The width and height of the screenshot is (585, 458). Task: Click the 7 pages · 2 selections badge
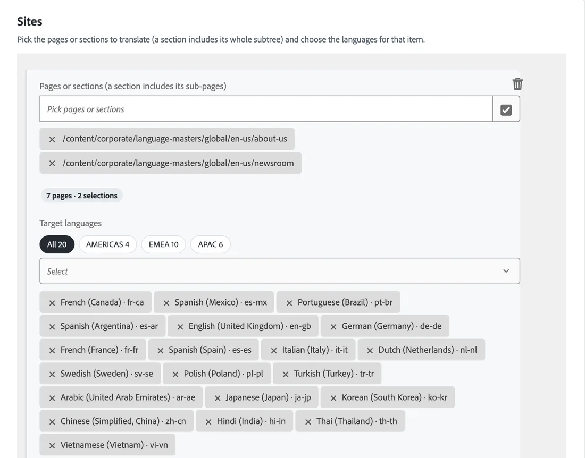pos(82,196)
